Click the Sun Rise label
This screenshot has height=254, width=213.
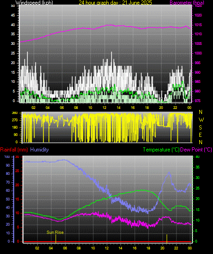[x=55, y=232]
